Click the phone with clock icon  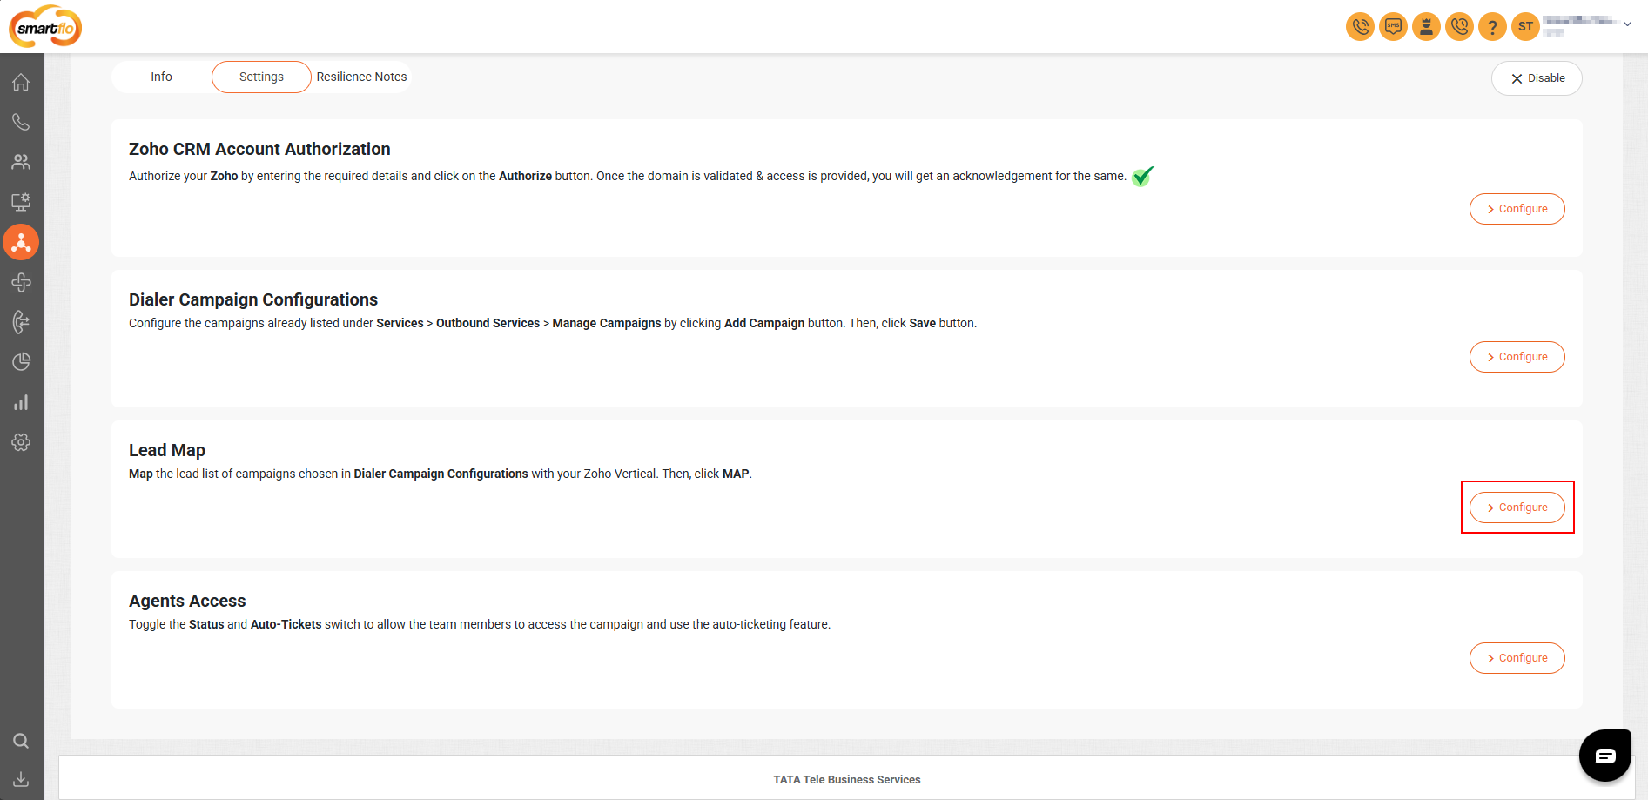1459,27
